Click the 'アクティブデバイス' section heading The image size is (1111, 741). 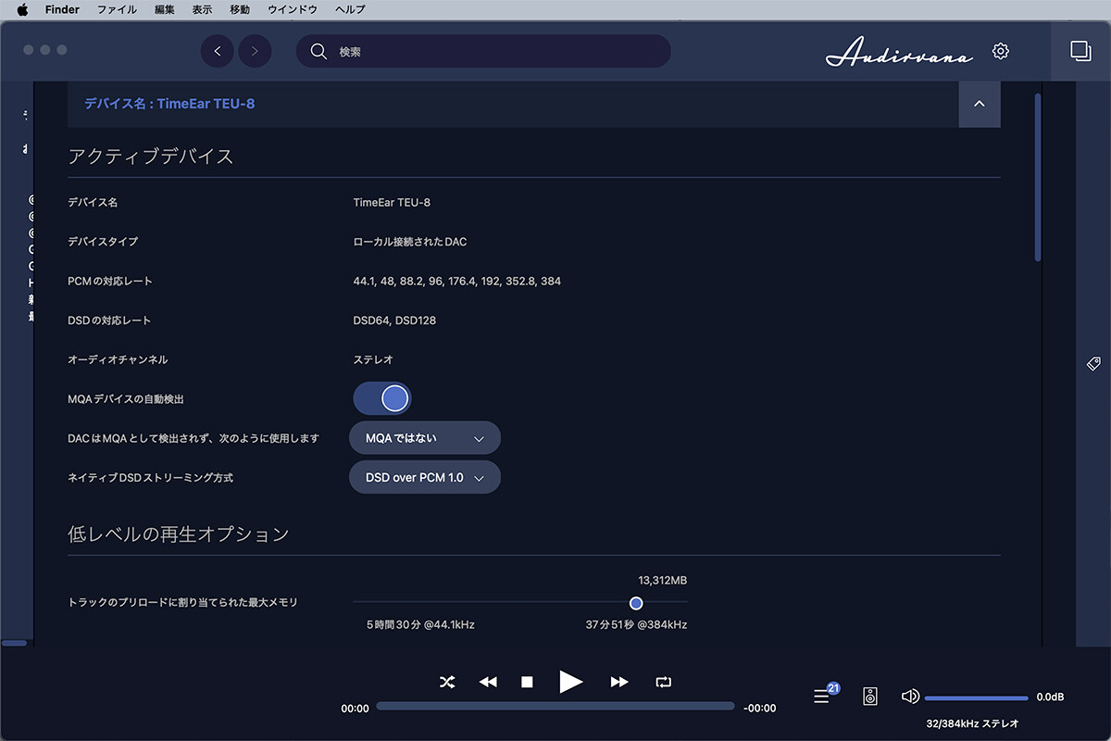151,157
